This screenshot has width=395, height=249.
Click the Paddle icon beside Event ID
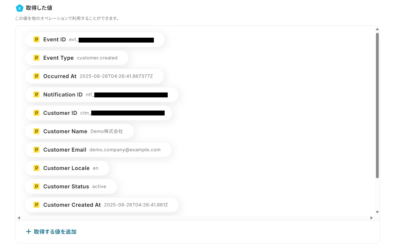36,40
